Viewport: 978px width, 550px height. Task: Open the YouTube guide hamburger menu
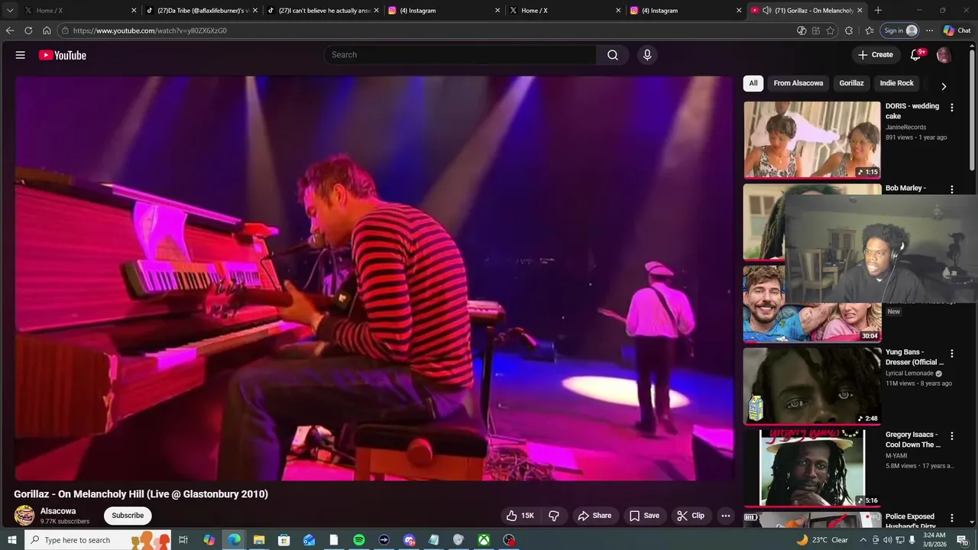click(x=21, y=55)
